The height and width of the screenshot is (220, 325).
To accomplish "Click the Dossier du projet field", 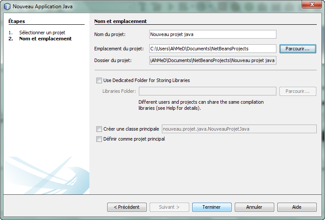I will click(x=213, y=61).
